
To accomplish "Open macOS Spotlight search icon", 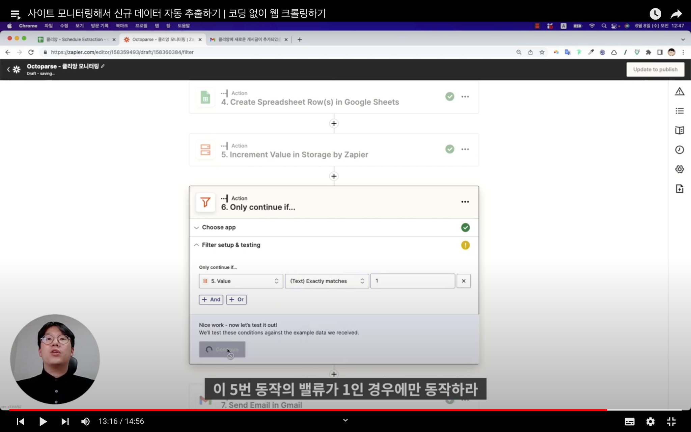I will 604,26.
